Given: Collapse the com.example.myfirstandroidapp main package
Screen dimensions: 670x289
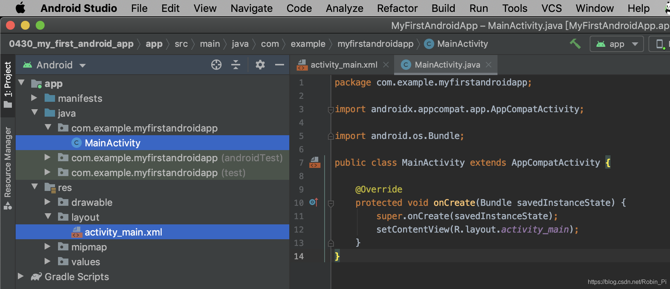Looking at the screenshot, I should [48, 127].
